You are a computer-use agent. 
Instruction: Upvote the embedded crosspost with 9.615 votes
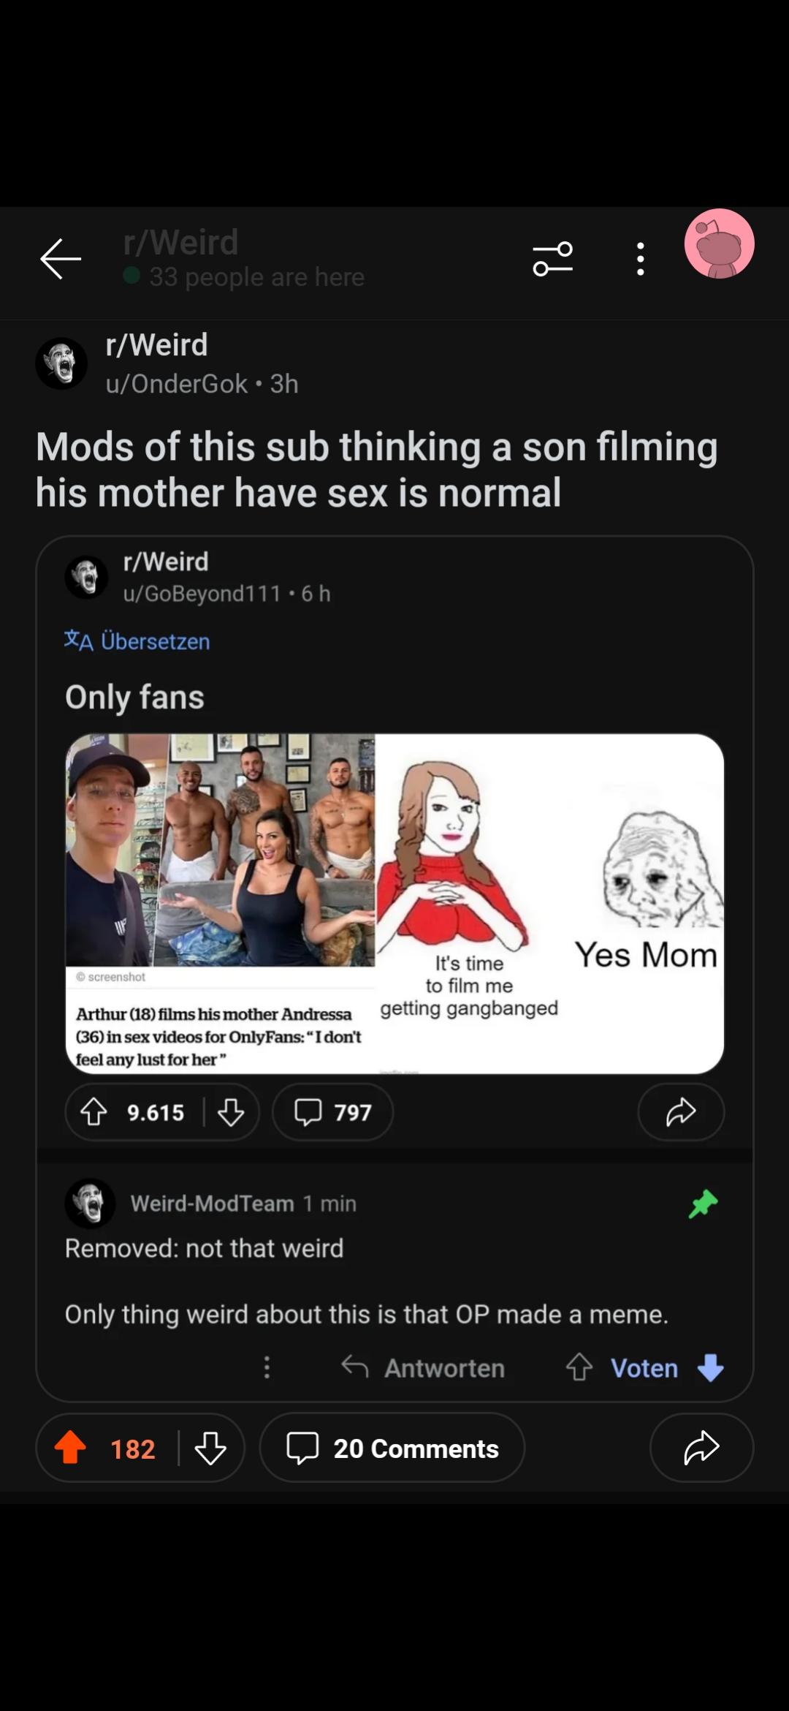coord(94,1112)
